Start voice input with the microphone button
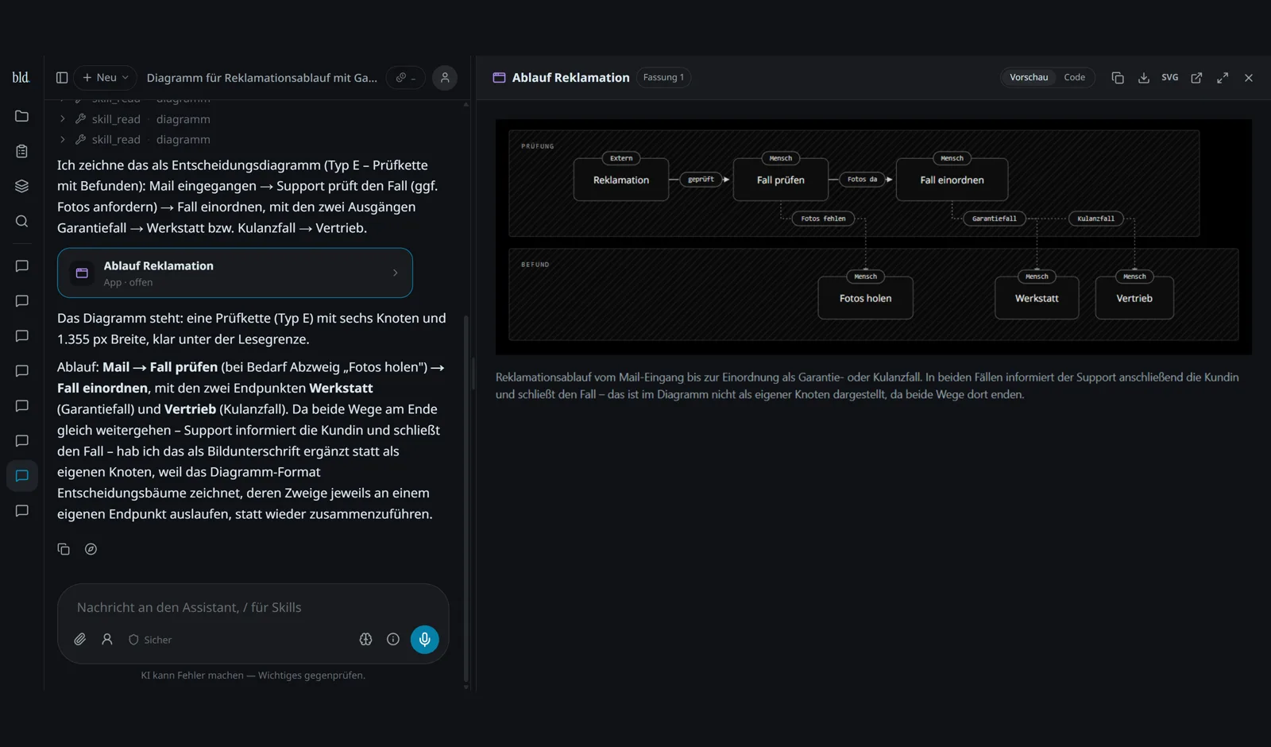Image resolution: width=1271 pixels, height=747 pixels. [x=425, y=639]
